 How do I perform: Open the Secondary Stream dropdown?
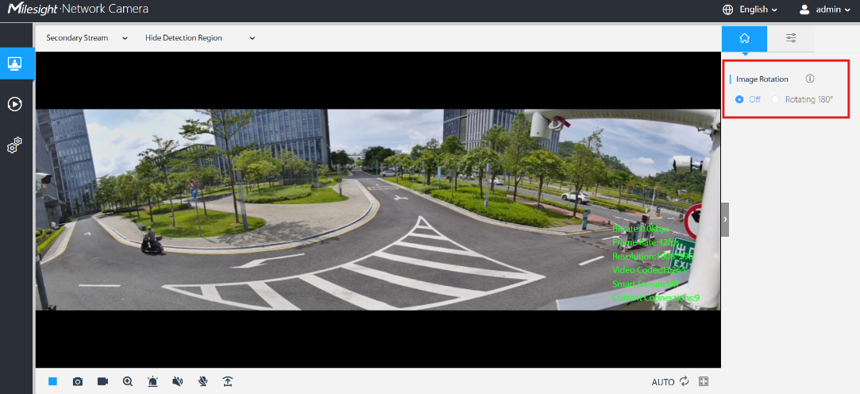click(87, 38)
